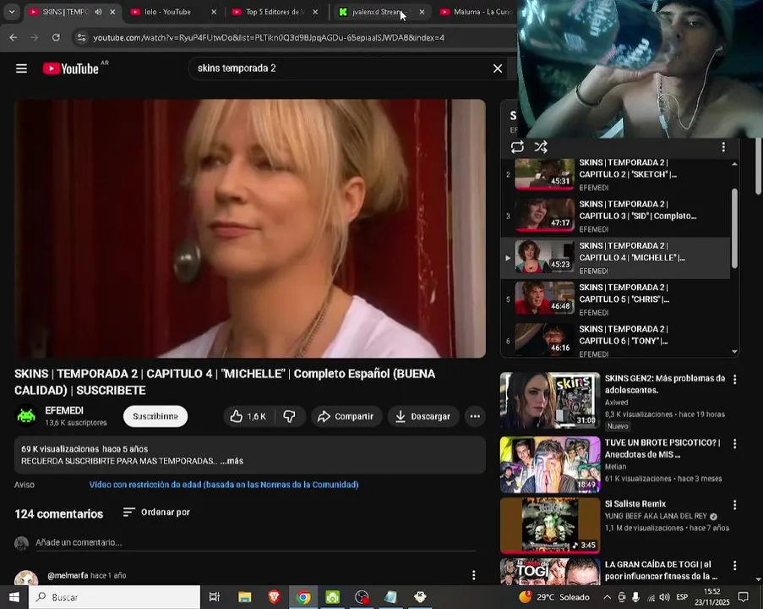The width and height of the screenshot is (763, 609).
Task: Open Brave browser from the taskbar
Action: [274, 597]
